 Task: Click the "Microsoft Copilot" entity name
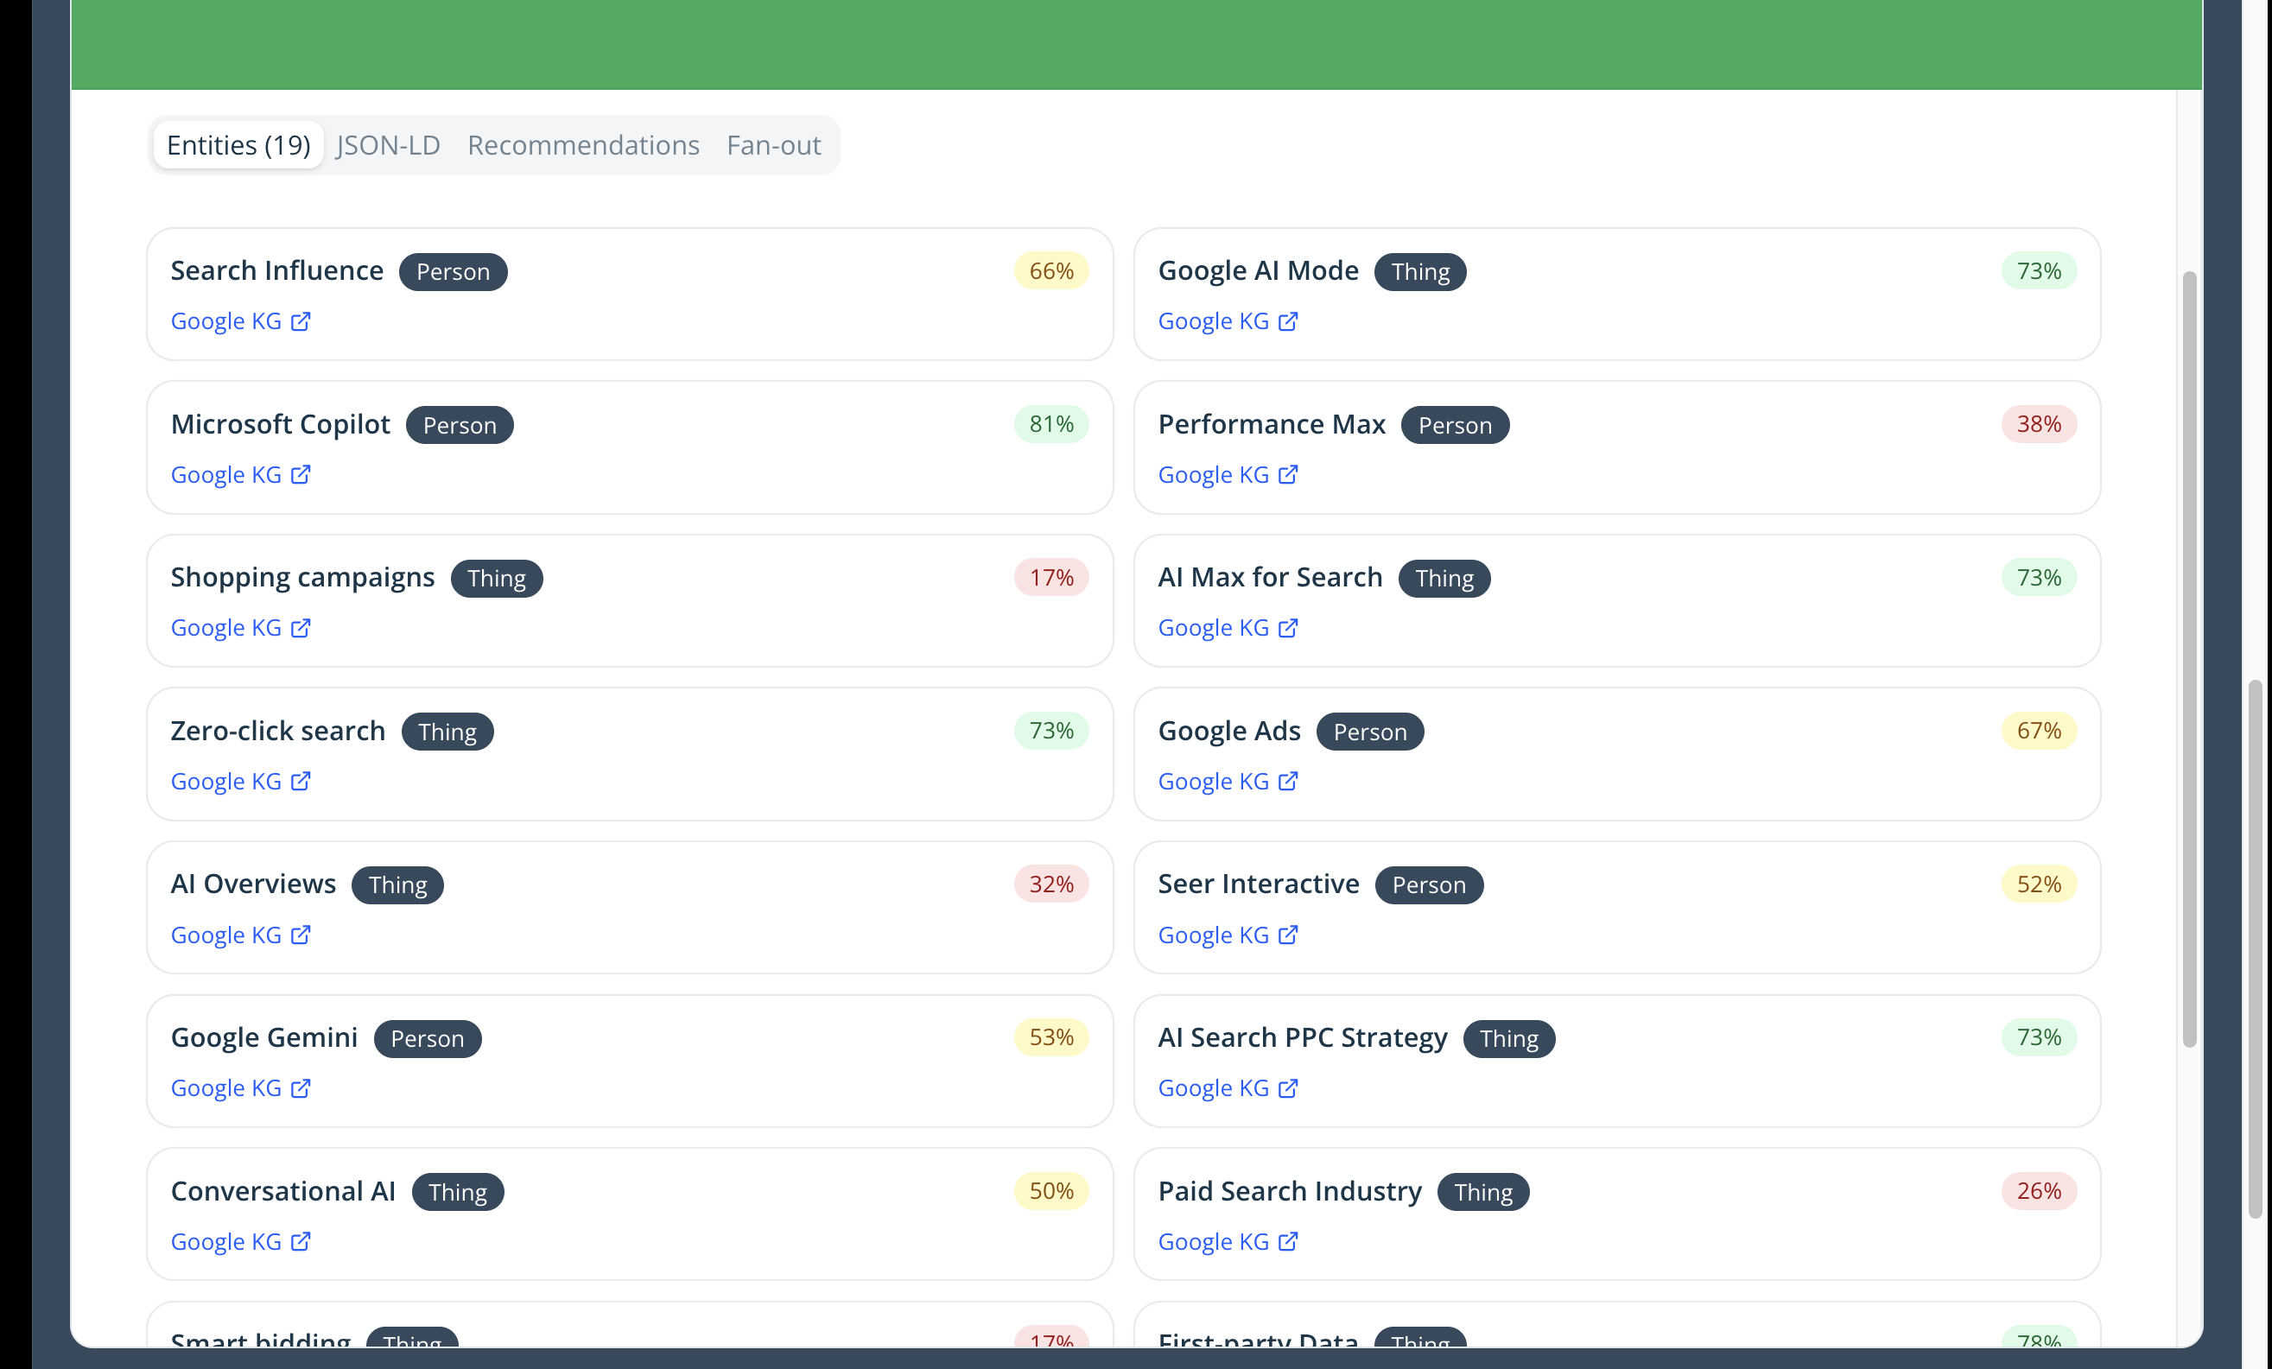coord(280,424)
